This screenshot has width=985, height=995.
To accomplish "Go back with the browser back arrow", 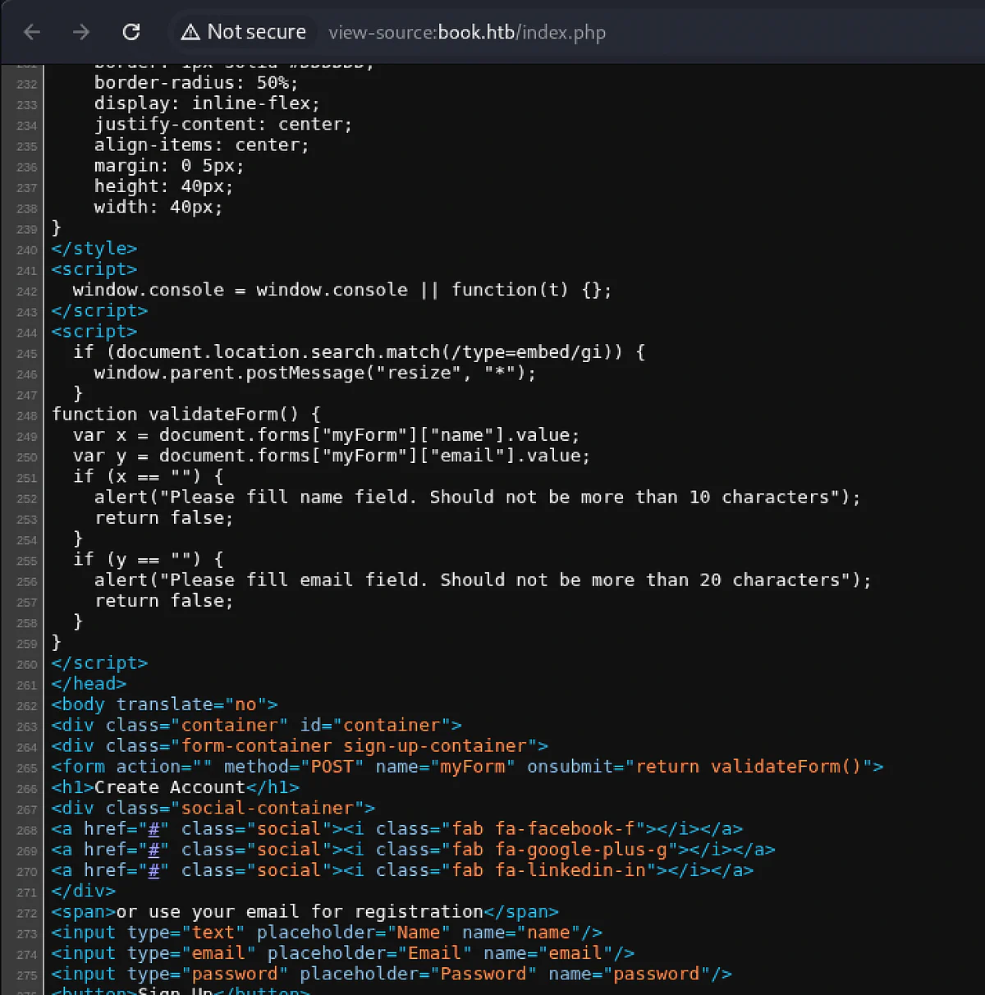I will tap(32, 32).
